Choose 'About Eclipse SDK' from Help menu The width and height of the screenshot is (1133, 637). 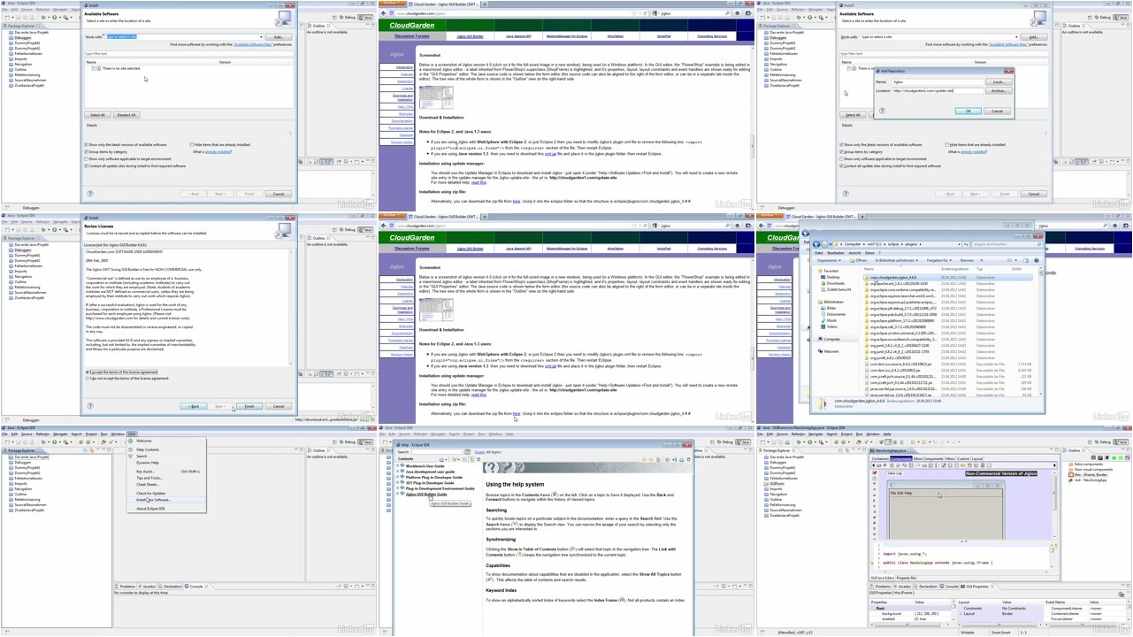click(x=150, y=509)
